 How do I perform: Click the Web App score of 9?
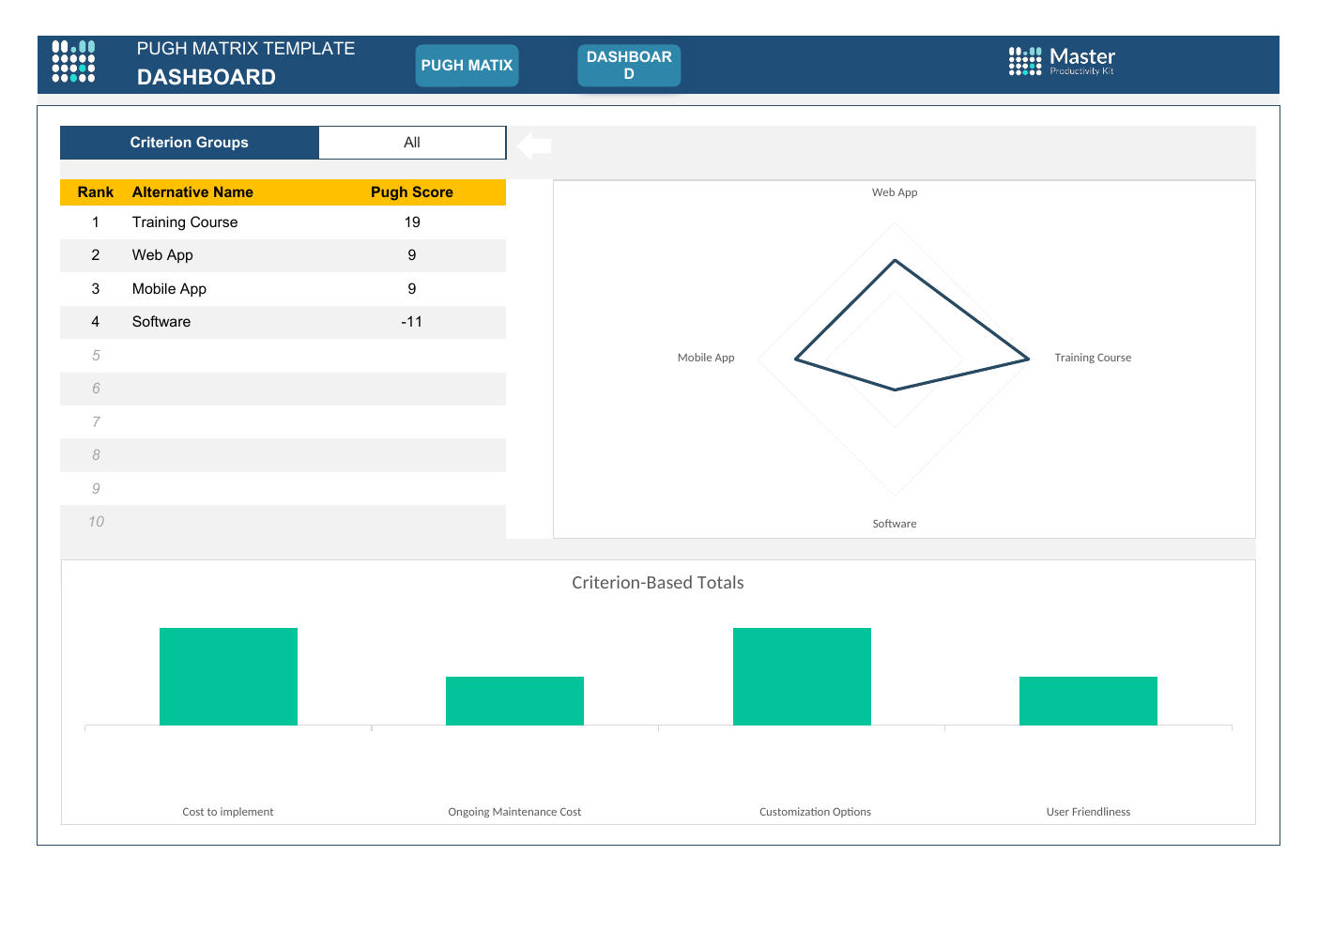coord(412,255)
